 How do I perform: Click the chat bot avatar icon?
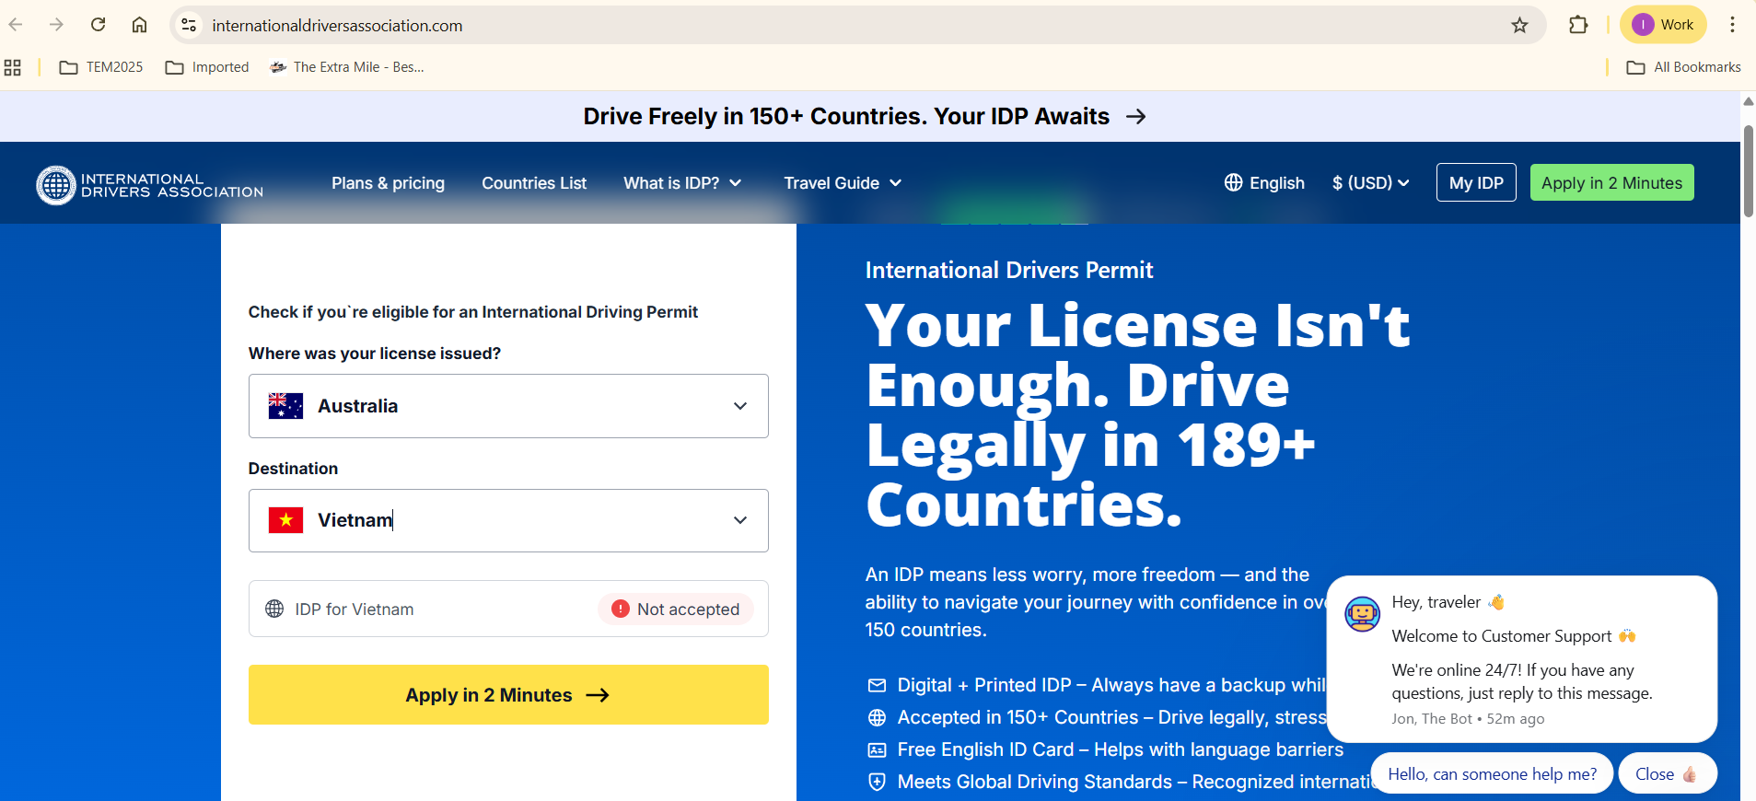click(1362, 613)
